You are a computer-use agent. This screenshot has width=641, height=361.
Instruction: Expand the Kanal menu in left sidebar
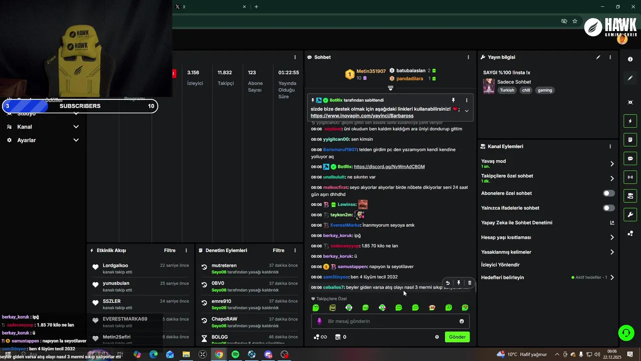pyautogui.click(x=76, y=127)
